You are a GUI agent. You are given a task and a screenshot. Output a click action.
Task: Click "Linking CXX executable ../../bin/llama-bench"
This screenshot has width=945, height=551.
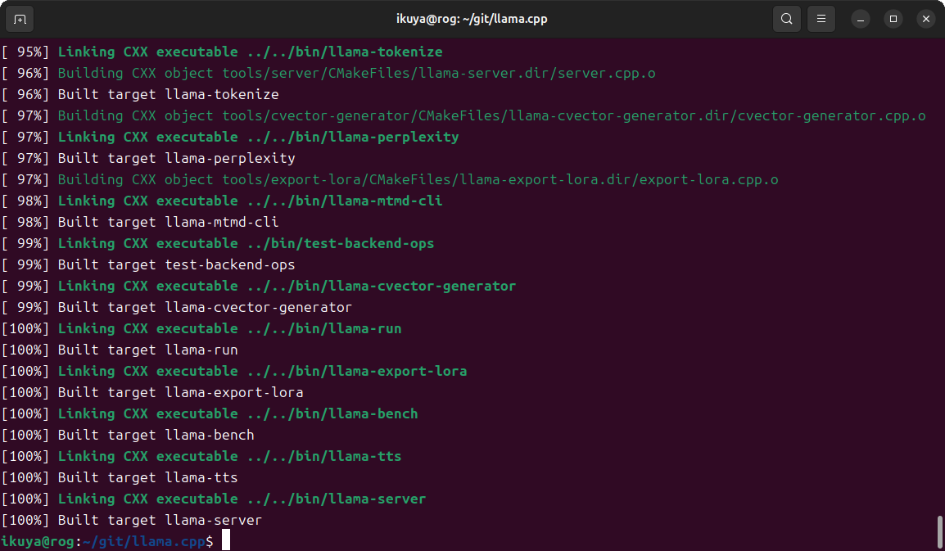pos(238,414)
